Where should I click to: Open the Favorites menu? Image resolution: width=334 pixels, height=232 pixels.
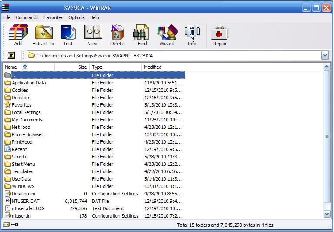[x=53, y=17]
